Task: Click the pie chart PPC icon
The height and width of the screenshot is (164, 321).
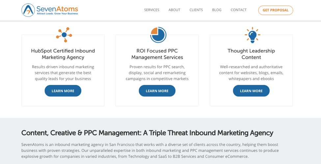Action: point(158,35)
